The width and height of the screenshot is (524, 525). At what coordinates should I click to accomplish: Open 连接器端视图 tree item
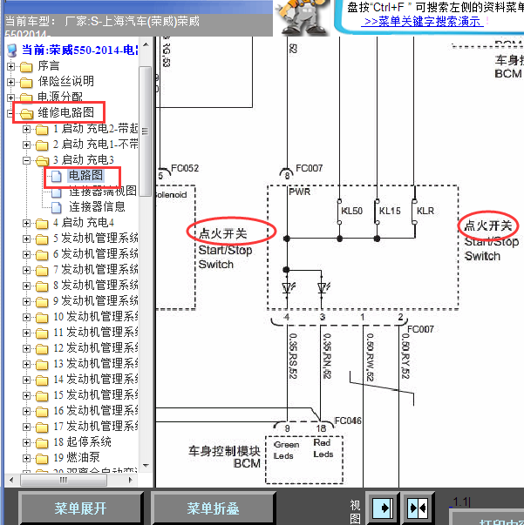(103, 192)
